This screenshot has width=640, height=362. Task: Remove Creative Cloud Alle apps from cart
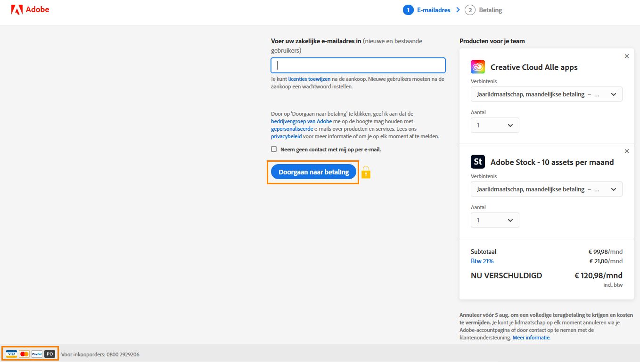[x=626, y=56]
